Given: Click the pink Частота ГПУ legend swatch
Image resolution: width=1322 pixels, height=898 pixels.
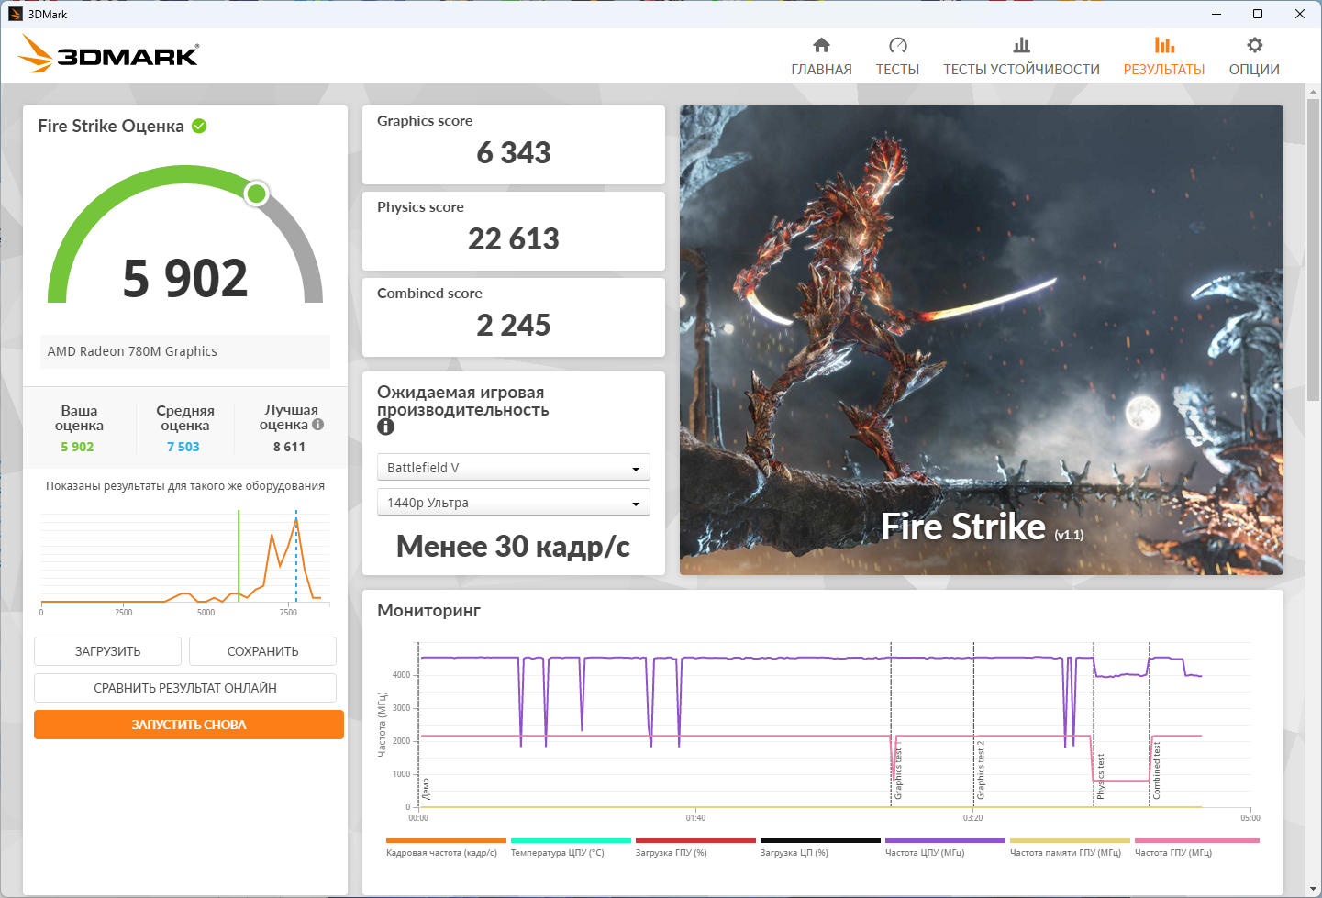Looking at the screenshot, I should coord(1197,840).
